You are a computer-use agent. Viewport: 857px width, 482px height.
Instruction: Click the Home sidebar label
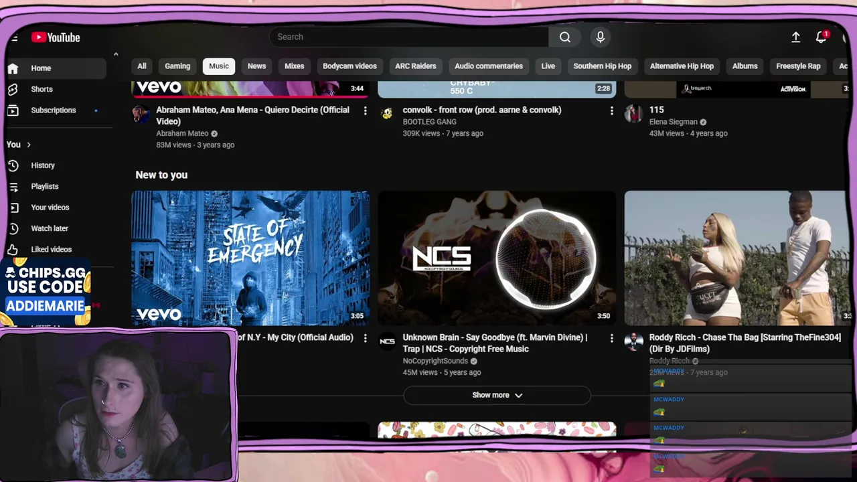click(41, 68)
